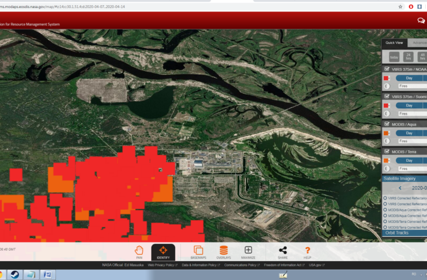Change orange color swatch for MODIS Terra
427x280 pixels.
click(x=386, y=161)
